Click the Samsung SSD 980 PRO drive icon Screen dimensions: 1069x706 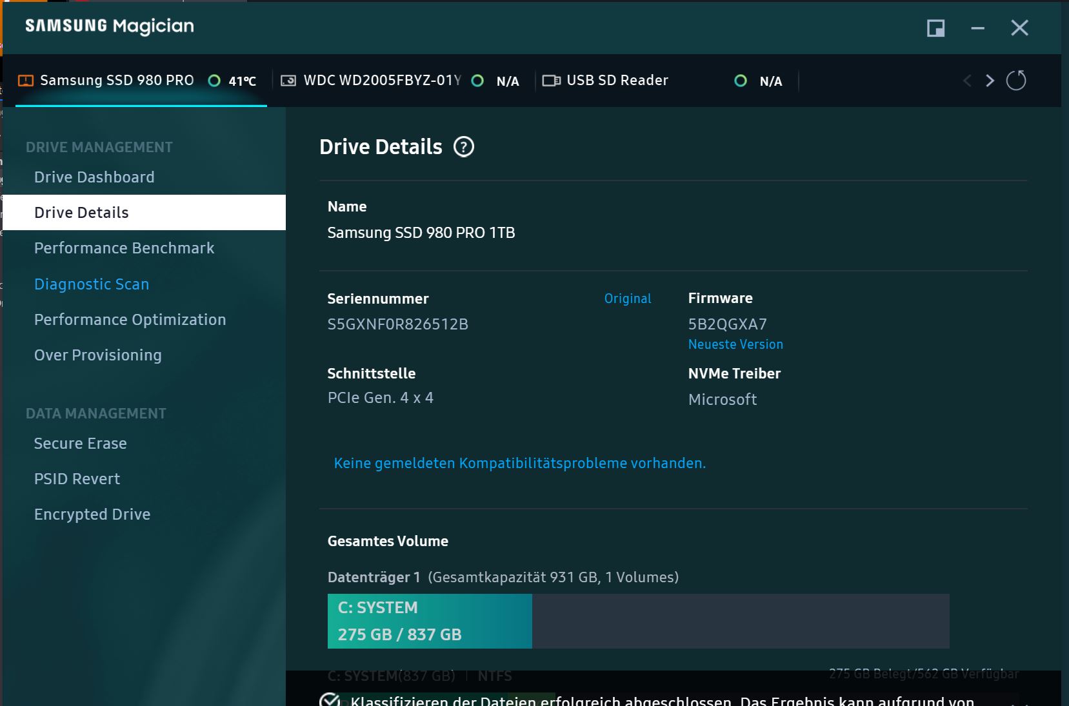[x=26, y=81]
